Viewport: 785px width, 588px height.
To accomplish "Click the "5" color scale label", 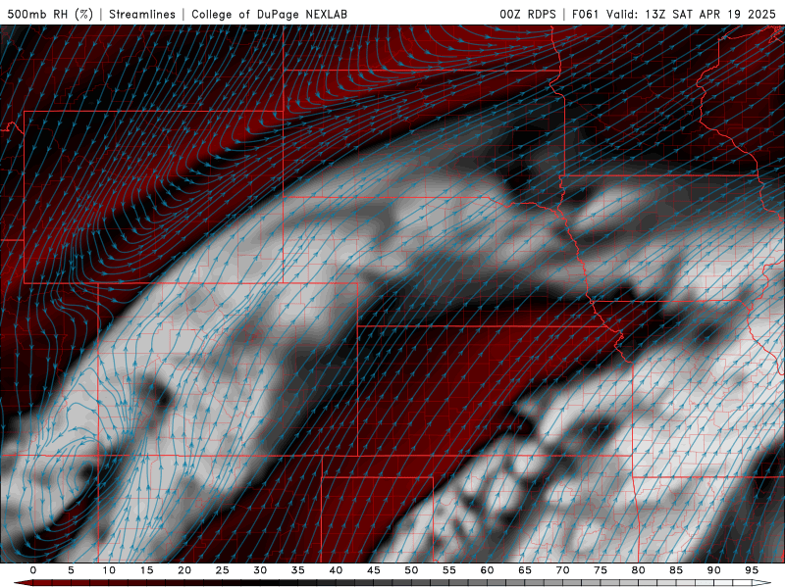I will pos(71,570).
